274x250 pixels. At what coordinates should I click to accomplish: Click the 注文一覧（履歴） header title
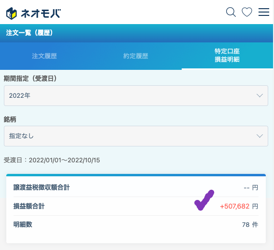29,33
